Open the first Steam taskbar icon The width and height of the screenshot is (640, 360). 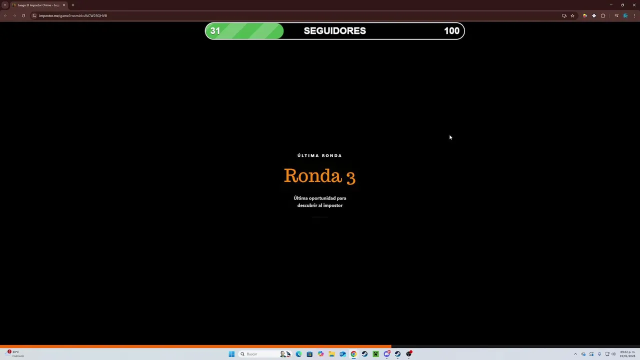point(364,354)
